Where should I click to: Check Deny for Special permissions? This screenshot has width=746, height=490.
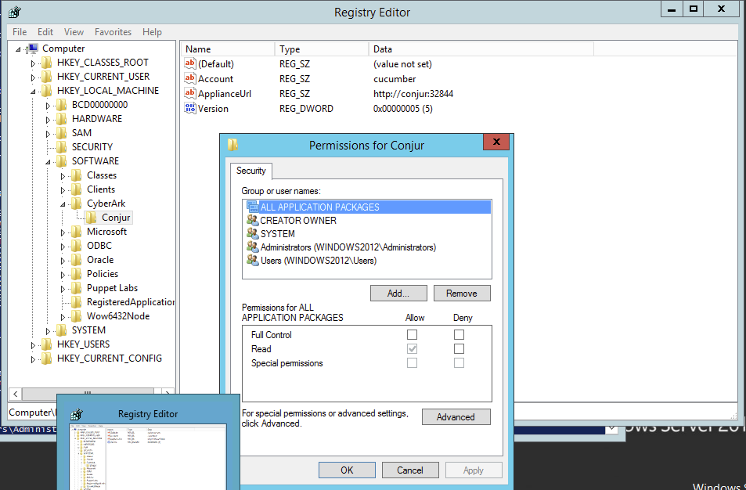tap(458, 362)
